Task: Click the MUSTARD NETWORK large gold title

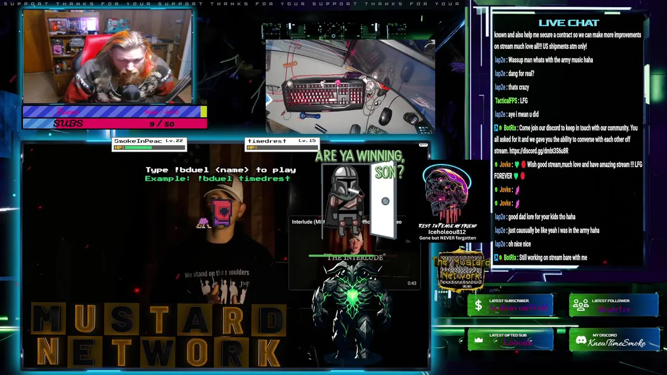Action: [x=159, y=335]
